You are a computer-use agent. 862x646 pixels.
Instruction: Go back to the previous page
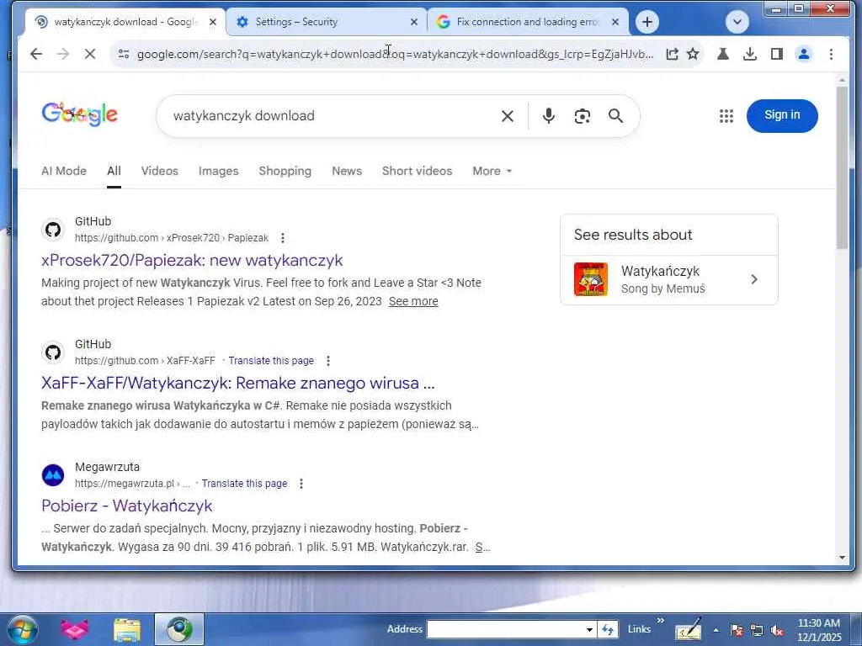[36, 54]
